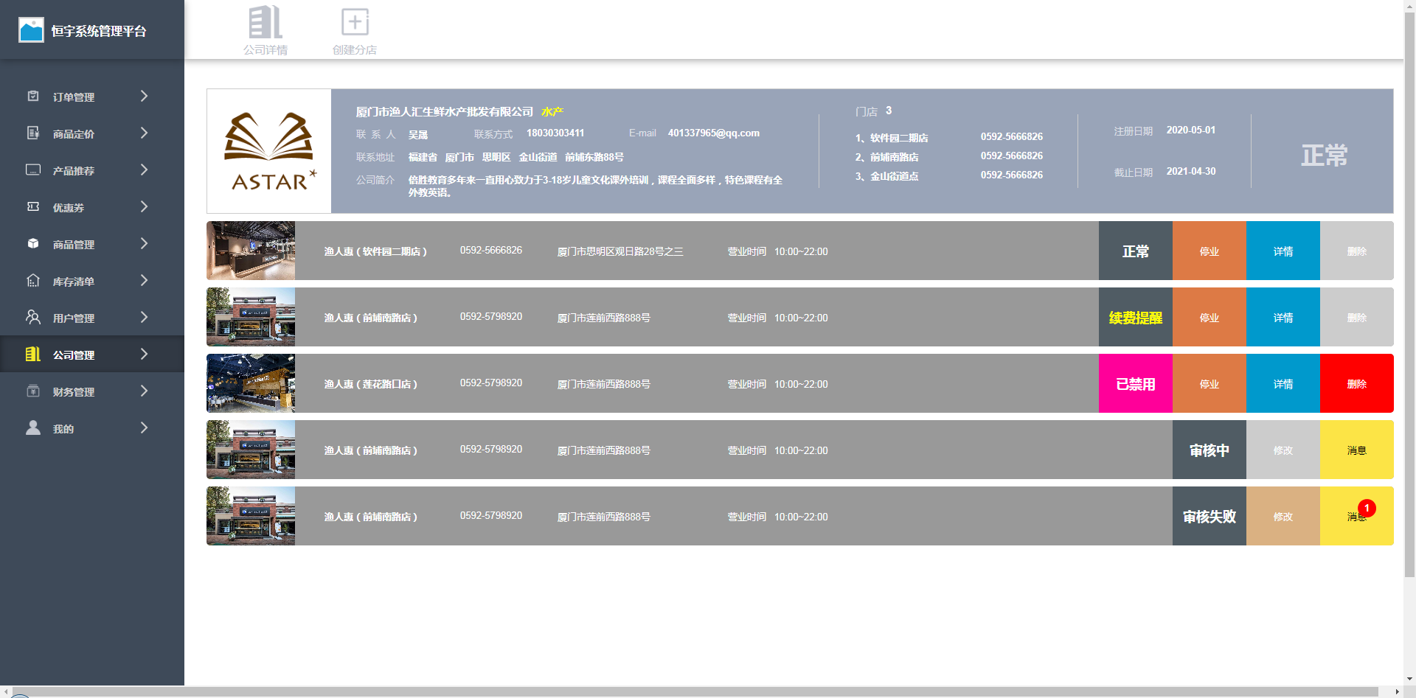Select the 订单管理 clipboard icon
Screen dimensions: 1416x698
(33, 96)
